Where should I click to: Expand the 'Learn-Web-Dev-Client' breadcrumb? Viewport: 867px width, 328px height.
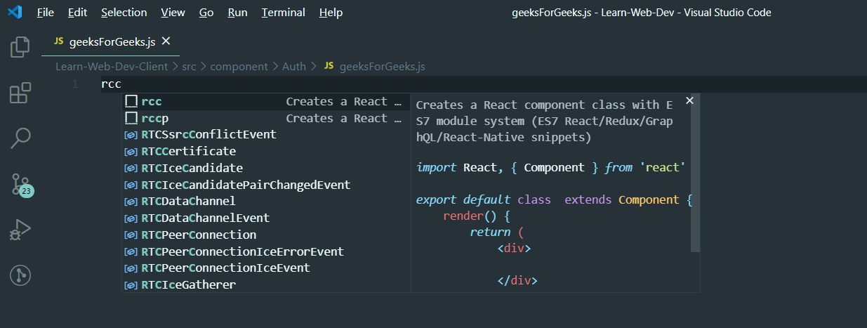(x=112, y=67)
